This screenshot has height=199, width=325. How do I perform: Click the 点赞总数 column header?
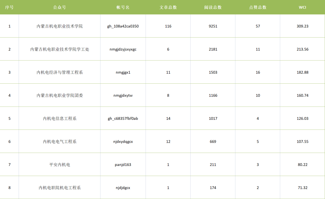click(258, 7)
